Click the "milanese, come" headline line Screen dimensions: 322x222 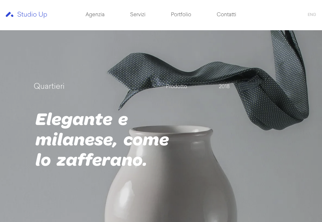tap(102, 140)
